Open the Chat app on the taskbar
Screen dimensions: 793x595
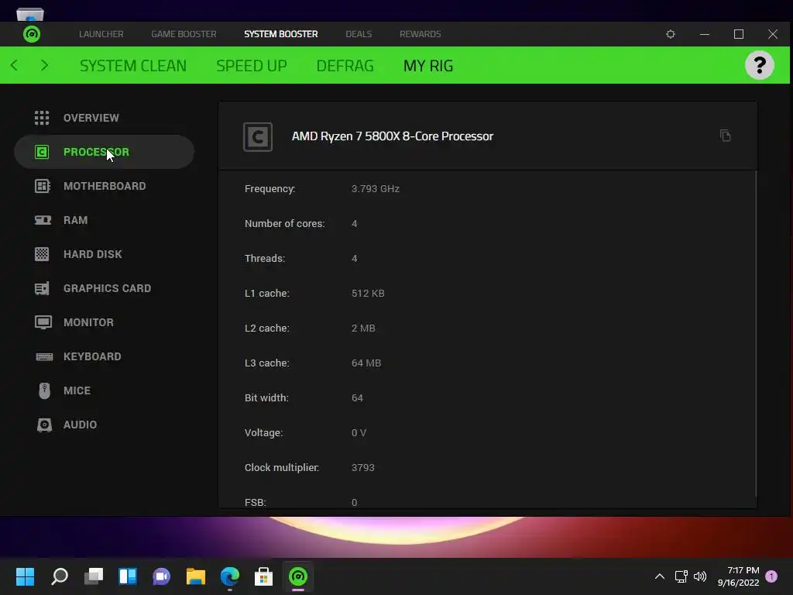click(x=161, y=576)
